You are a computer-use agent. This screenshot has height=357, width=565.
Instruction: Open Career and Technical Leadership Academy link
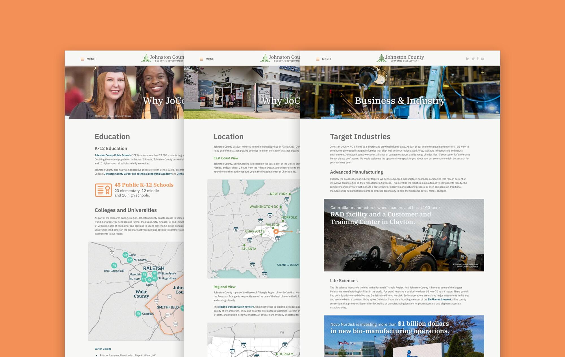(138, 174)
